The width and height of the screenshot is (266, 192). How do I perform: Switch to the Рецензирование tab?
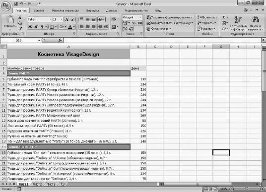click(136, 10)
